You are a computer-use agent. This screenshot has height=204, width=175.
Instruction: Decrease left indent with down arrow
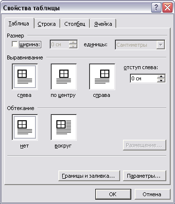tap(161, 80)
